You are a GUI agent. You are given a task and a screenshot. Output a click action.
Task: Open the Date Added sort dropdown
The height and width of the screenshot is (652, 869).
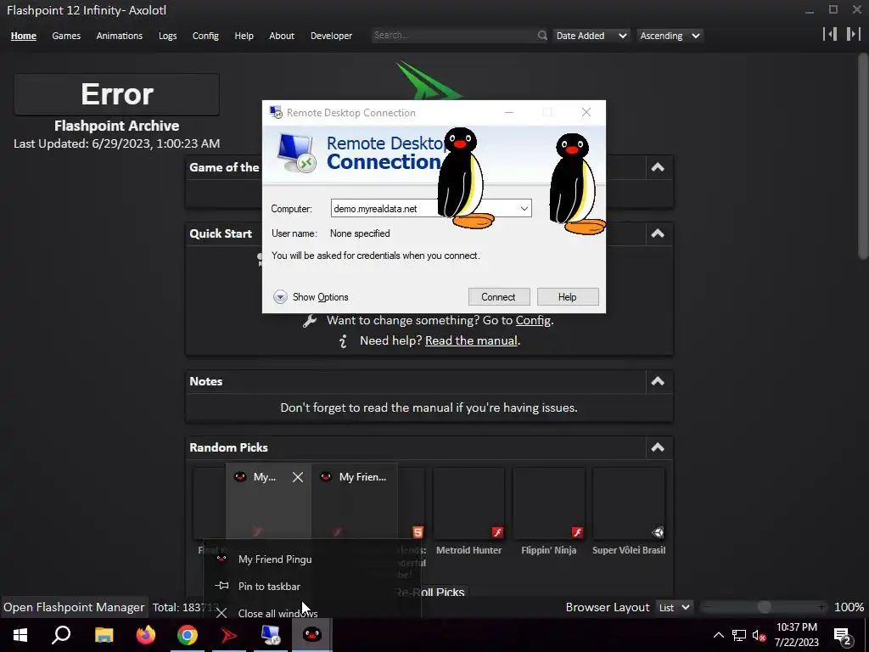point(591,36)
